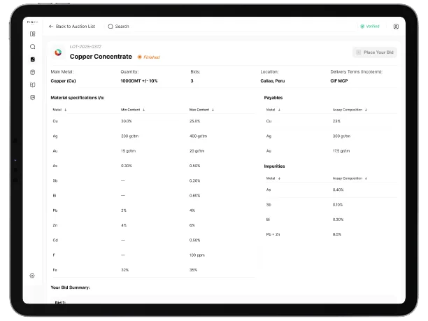This screenshot has width=428, height=321.
Task: Click the Copper Concentrate title
Action: (101, 57)
